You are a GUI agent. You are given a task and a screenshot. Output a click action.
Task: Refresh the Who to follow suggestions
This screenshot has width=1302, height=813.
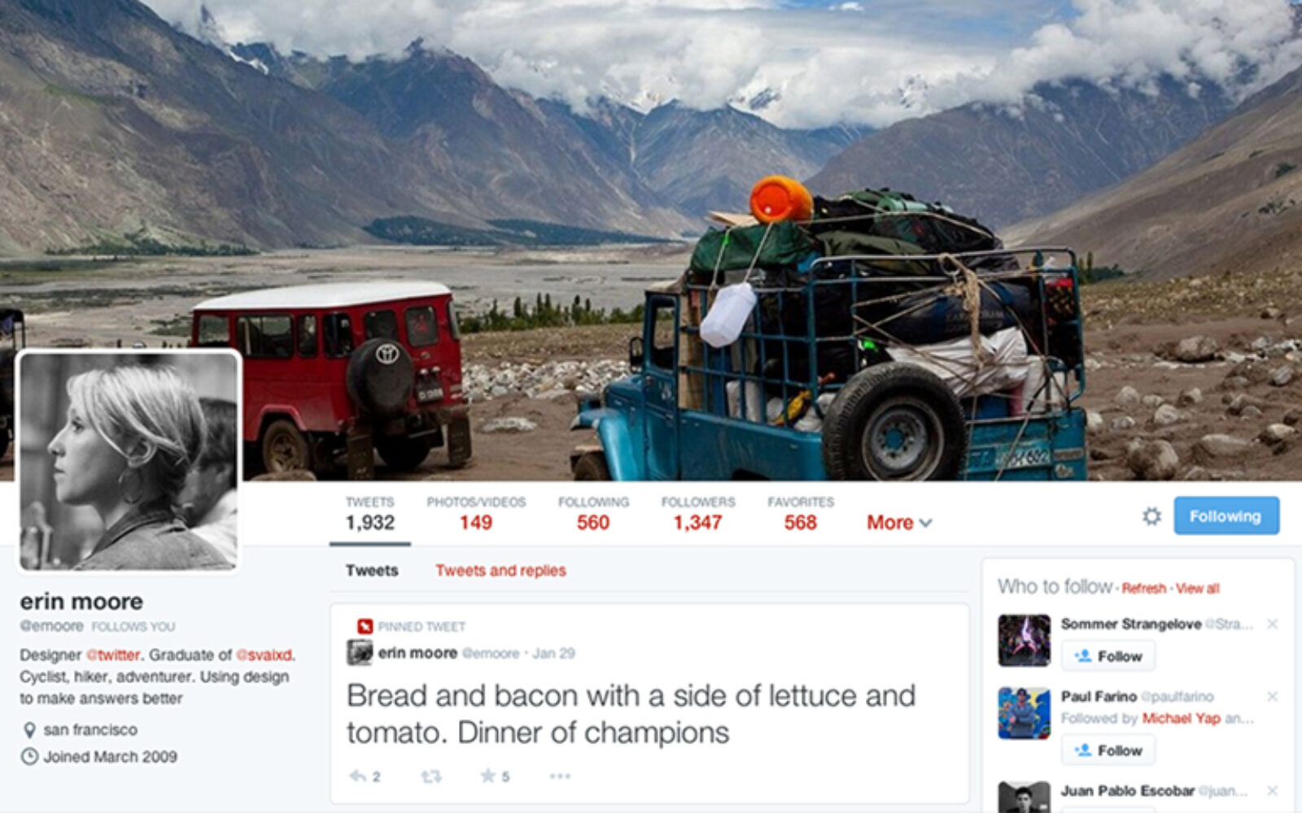point(1143,589)
